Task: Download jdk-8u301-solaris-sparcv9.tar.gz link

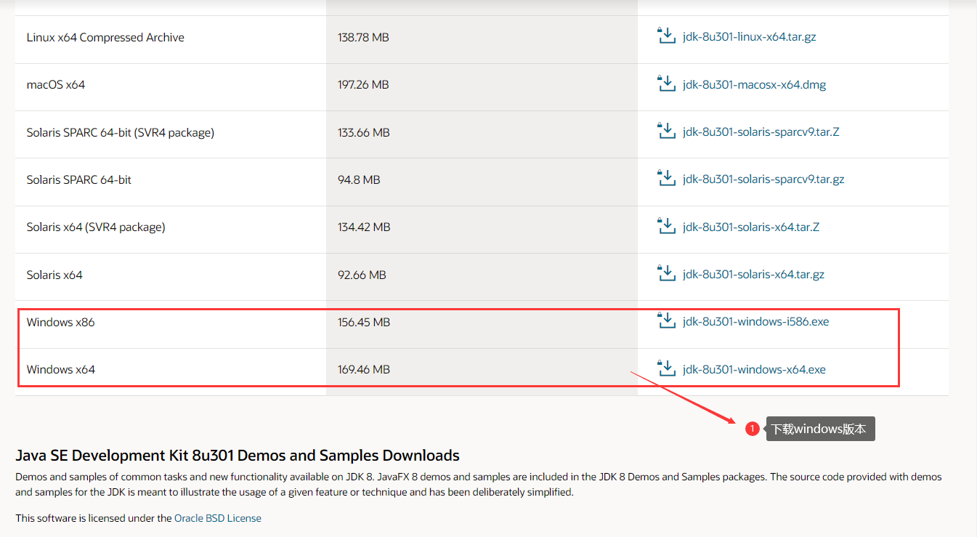Action: pyautogui.click(x=763, y=179)
